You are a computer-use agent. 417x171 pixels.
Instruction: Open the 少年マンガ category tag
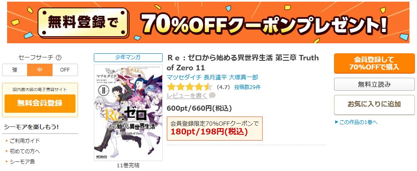coord(128,57)
